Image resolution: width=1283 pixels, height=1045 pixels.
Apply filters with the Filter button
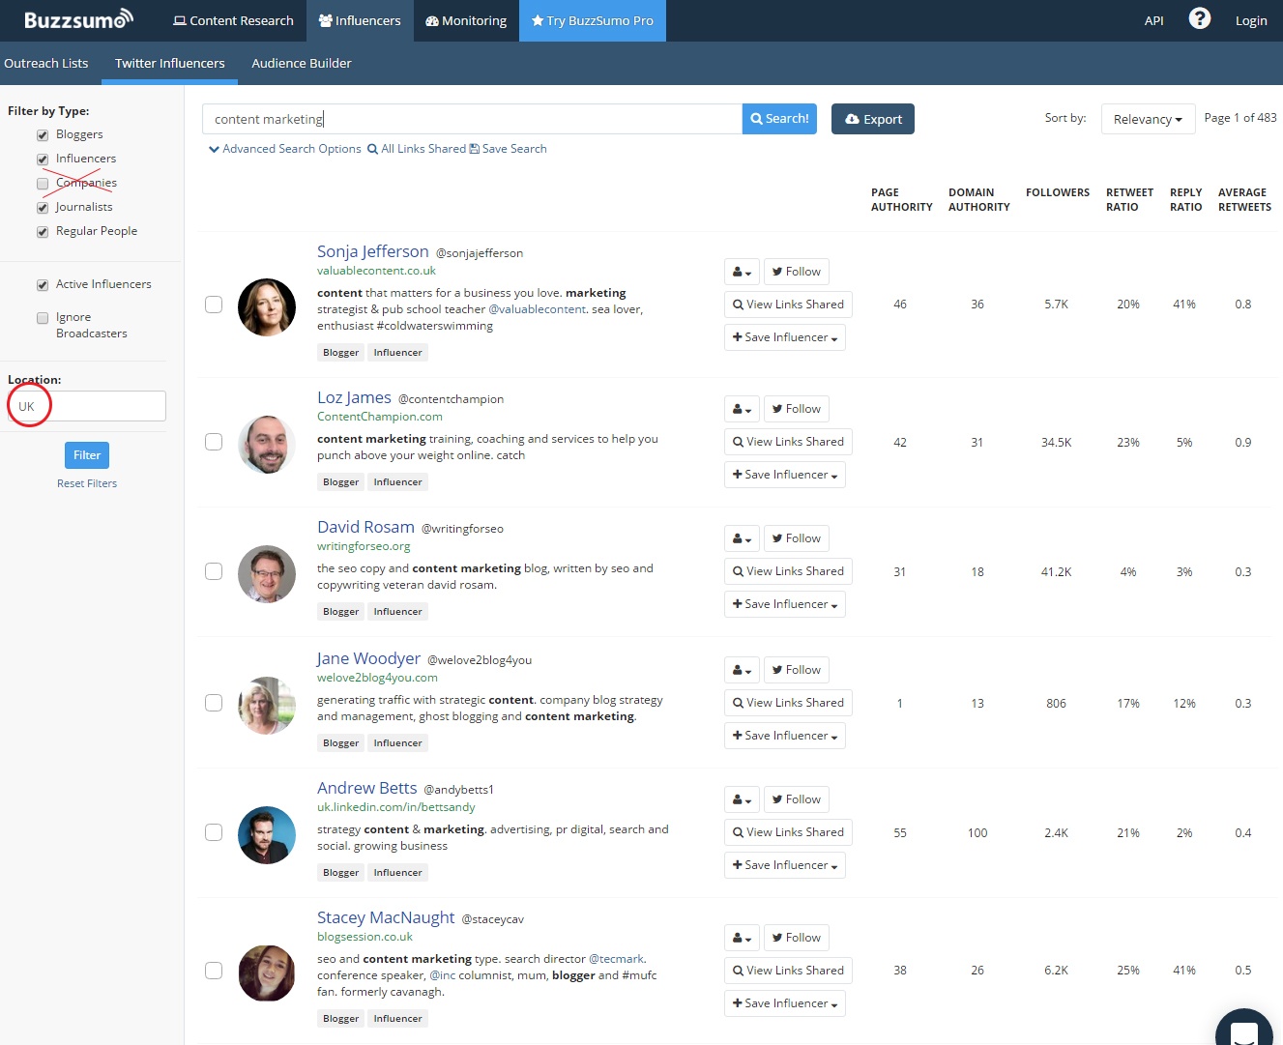point(87,455)
